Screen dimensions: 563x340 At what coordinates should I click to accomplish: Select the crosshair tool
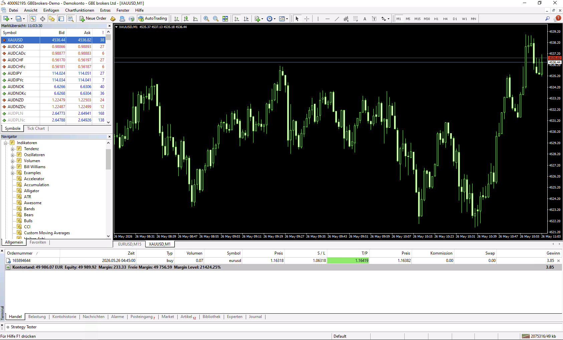(x=307, y=19)
